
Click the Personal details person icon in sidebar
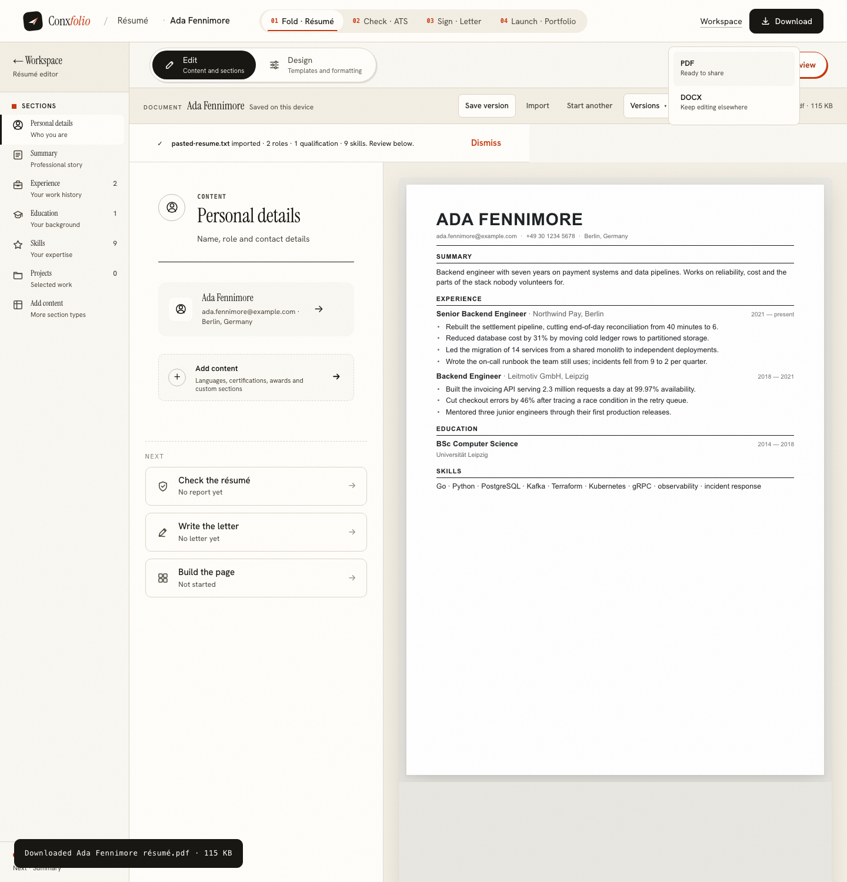(x=18, y=125)
